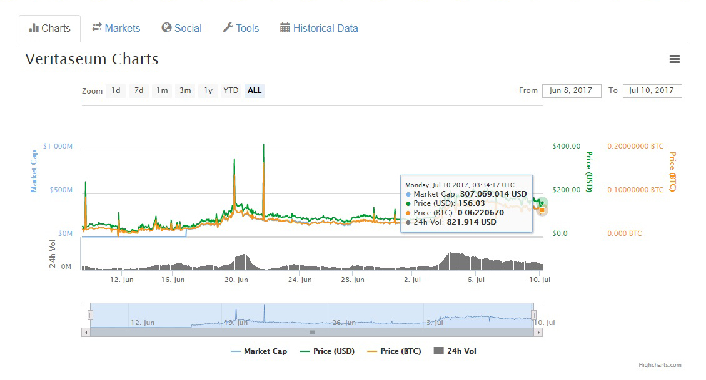Click the Price (USD) vertical axis title
The width and height of the screenshot is (706, 380).
(x=589, y=172)
